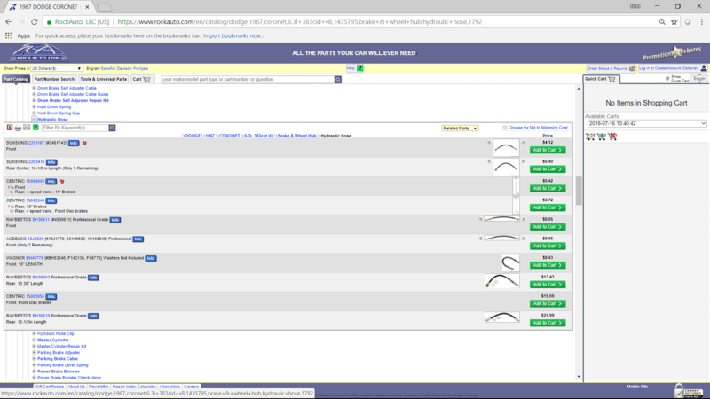Open the US Dollars currency dropdown

[57, 69]
